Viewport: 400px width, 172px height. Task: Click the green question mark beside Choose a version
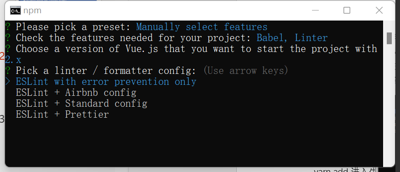[x=8, y=48]
